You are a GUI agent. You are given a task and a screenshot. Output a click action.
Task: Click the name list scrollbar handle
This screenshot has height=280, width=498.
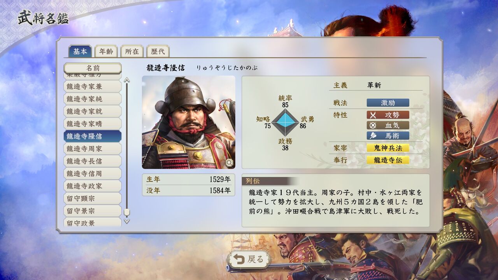(x=126, y=213)
